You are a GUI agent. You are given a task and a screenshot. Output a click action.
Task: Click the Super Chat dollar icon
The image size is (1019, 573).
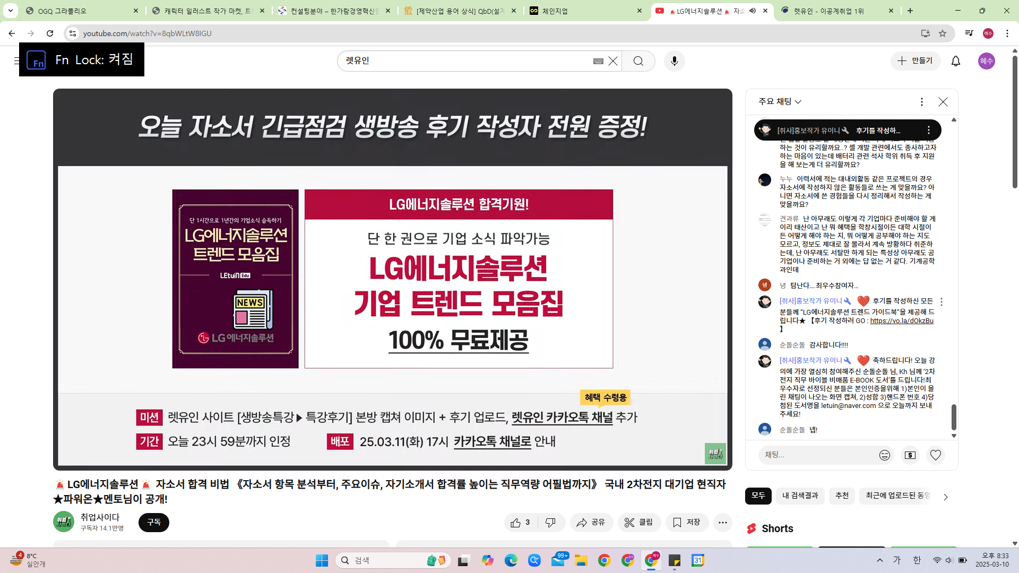(910, 455)
